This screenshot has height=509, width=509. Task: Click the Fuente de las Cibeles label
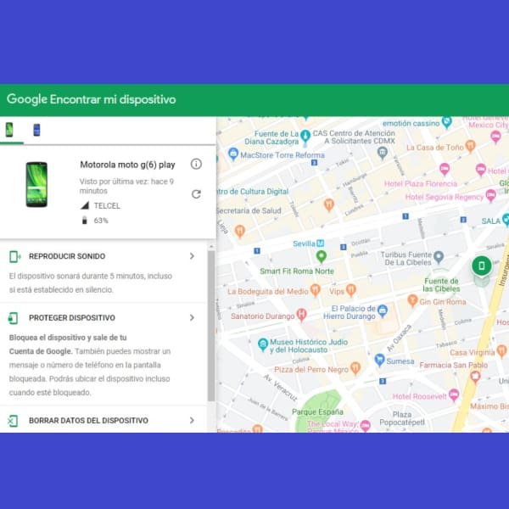441,285
